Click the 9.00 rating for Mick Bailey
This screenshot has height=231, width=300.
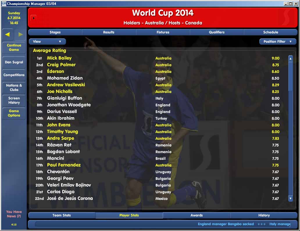(x=276, y=58)
